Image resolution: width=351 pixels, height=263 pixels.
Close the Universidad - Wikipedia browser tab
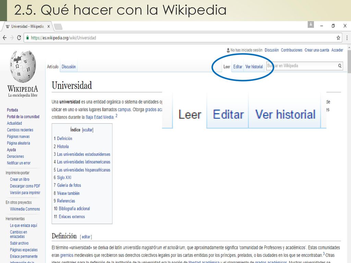click(x=49, y=26)
